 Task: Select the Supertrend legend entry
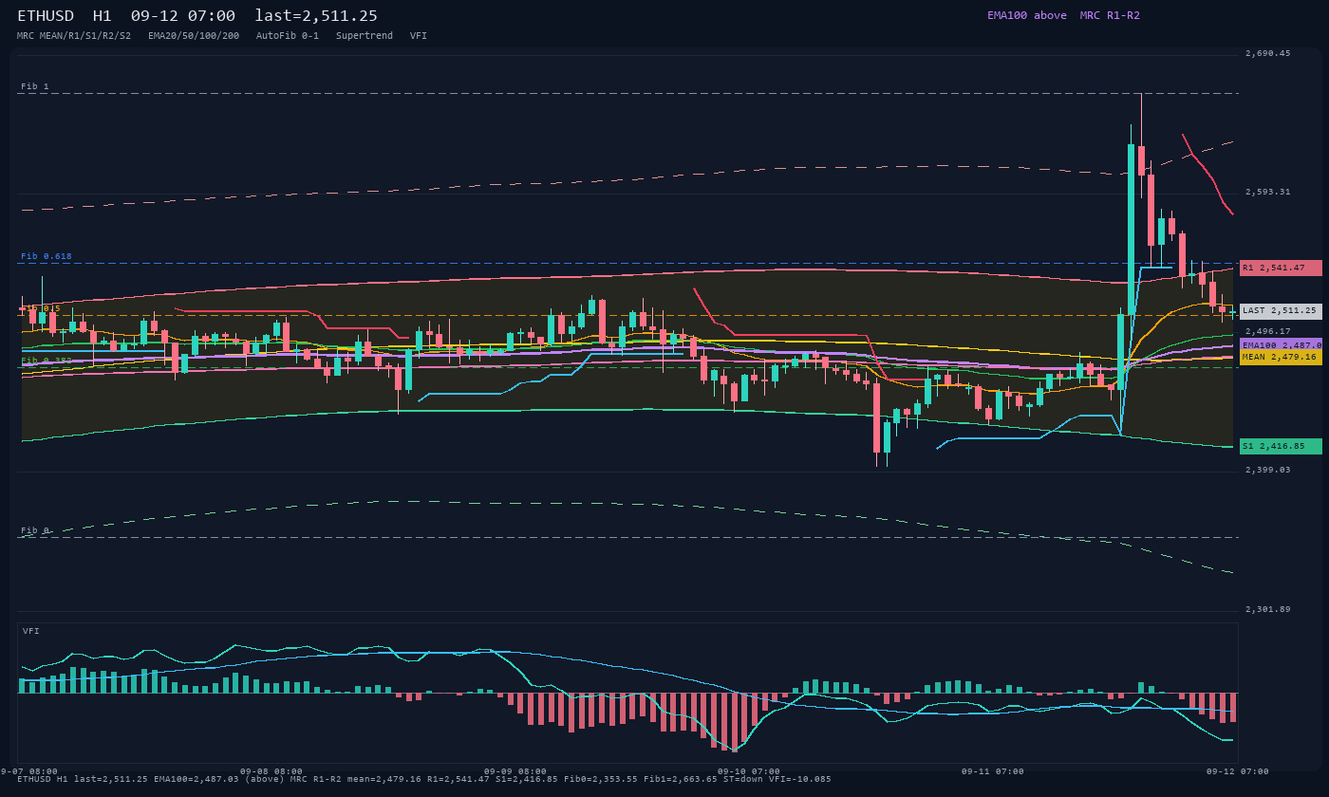tap(365, 35)
